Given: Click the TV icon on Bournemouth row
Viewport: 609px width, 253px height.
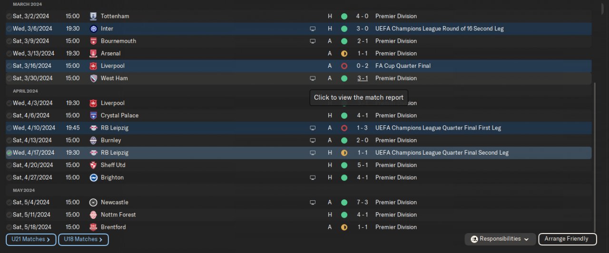Looking at the screenshot, I should (x=313, y=41).
